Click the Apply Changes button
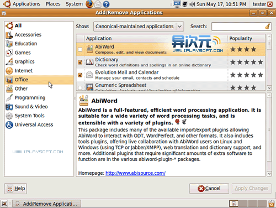Viewport: 276px width, 208px height. (x=252, y=189)
